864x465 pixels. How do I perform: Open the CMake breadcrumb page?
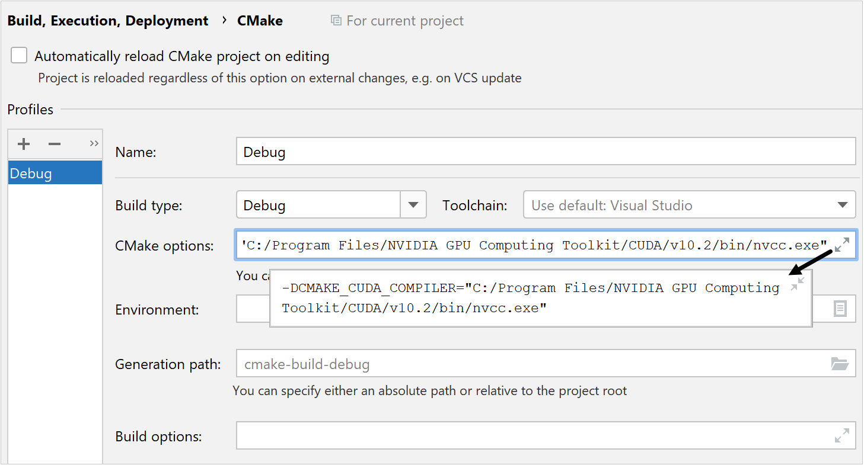260,20
